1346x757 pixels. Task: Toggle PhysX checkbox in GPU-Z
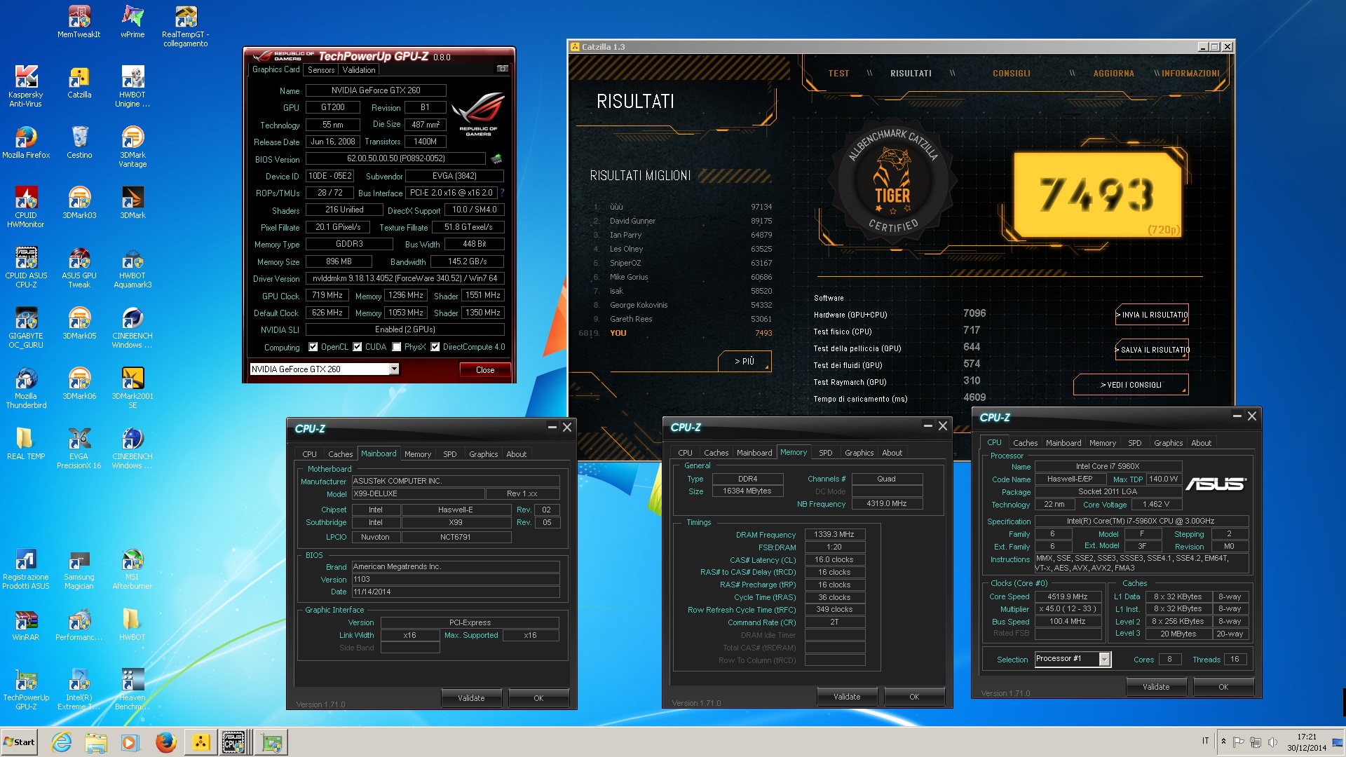point(397,347)
